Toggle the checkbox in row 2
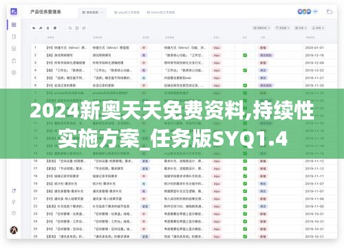Screen dimensions: 344x248 (245, 55)
